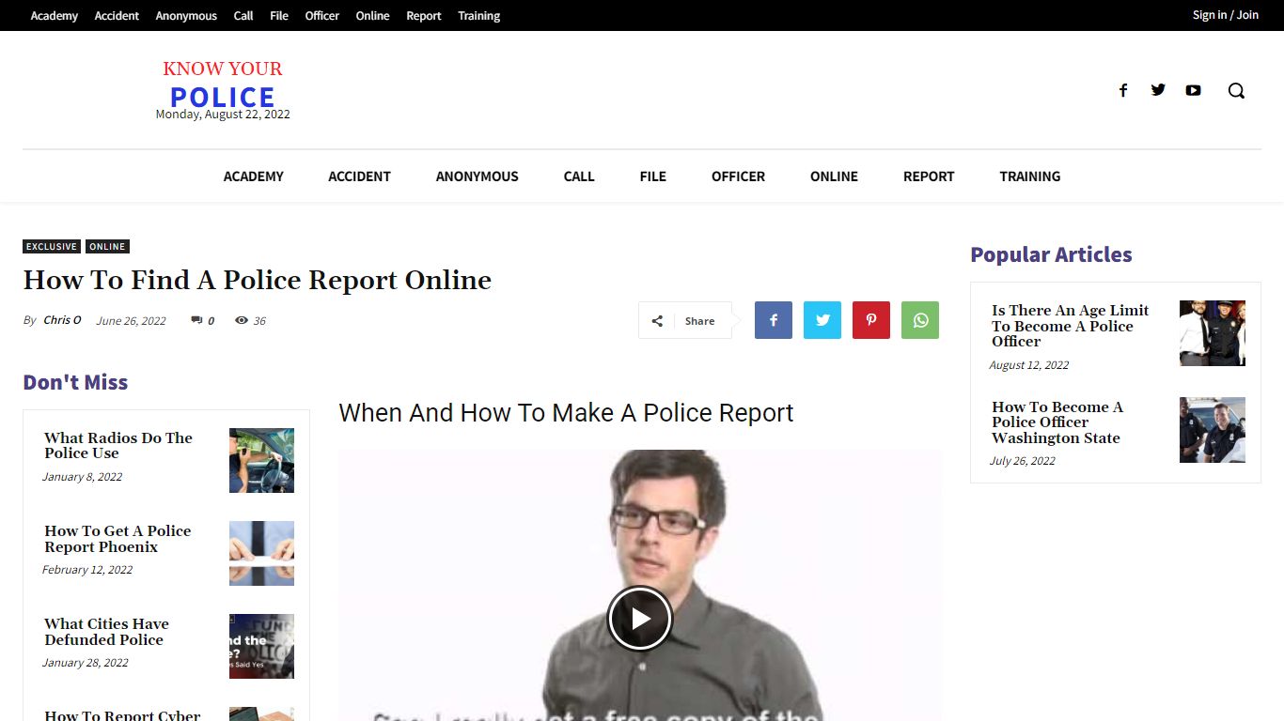
Task: Click Officer in the top black bar
Action: point(321,16)
